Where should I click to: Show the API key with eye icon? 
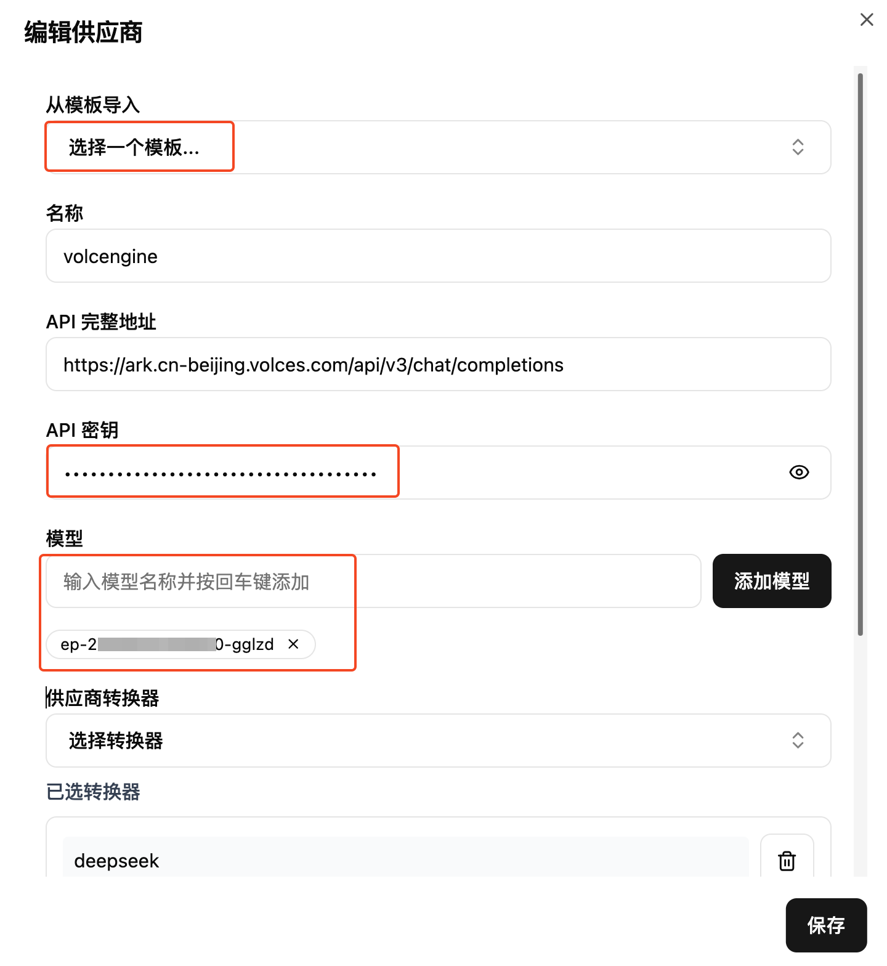click(x=799, y=473)
